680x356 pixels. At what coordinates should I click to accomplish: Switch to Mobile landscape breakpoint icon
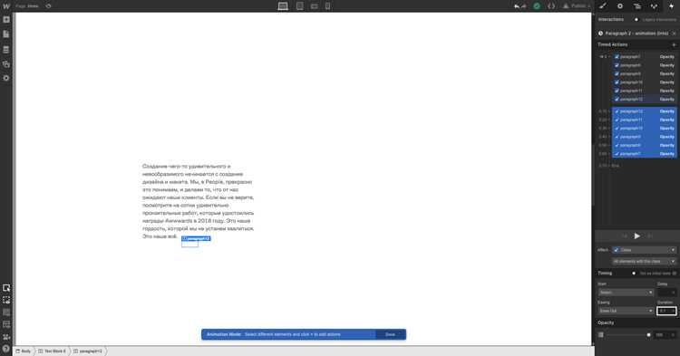[314, 6]
